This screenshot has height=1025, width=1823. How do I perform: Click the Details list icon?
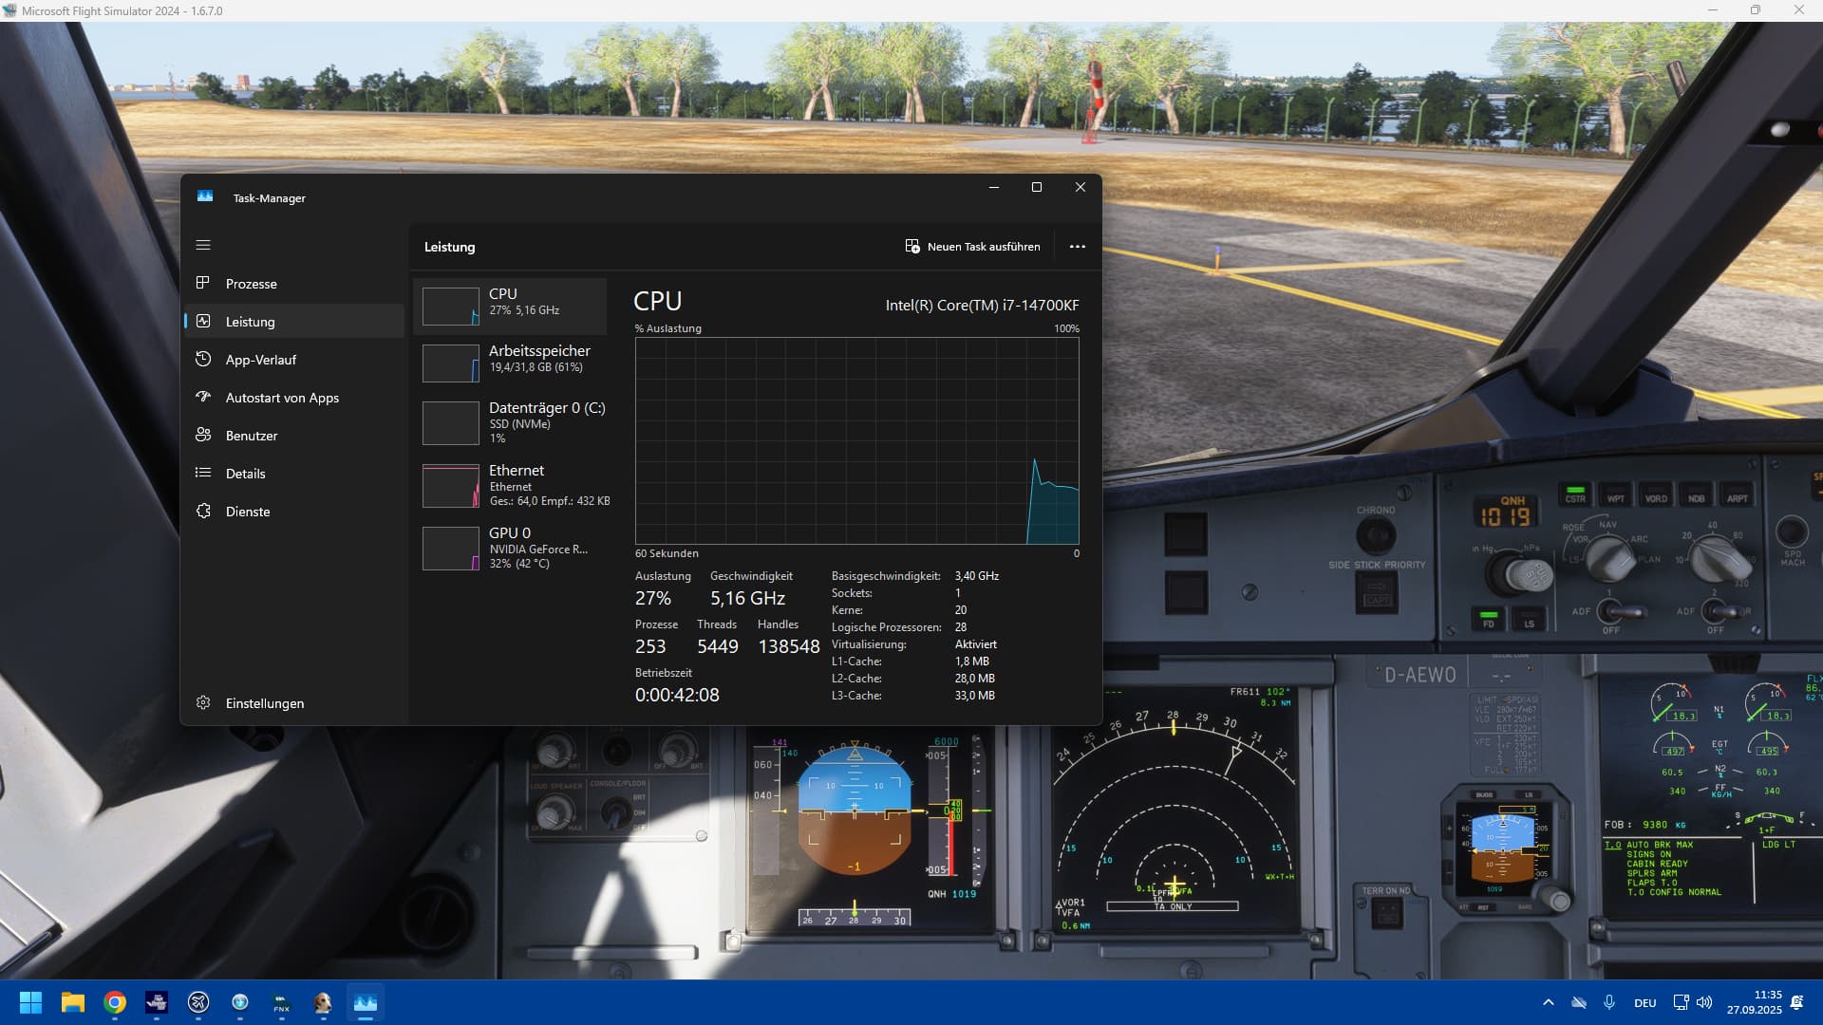point(203,473)
